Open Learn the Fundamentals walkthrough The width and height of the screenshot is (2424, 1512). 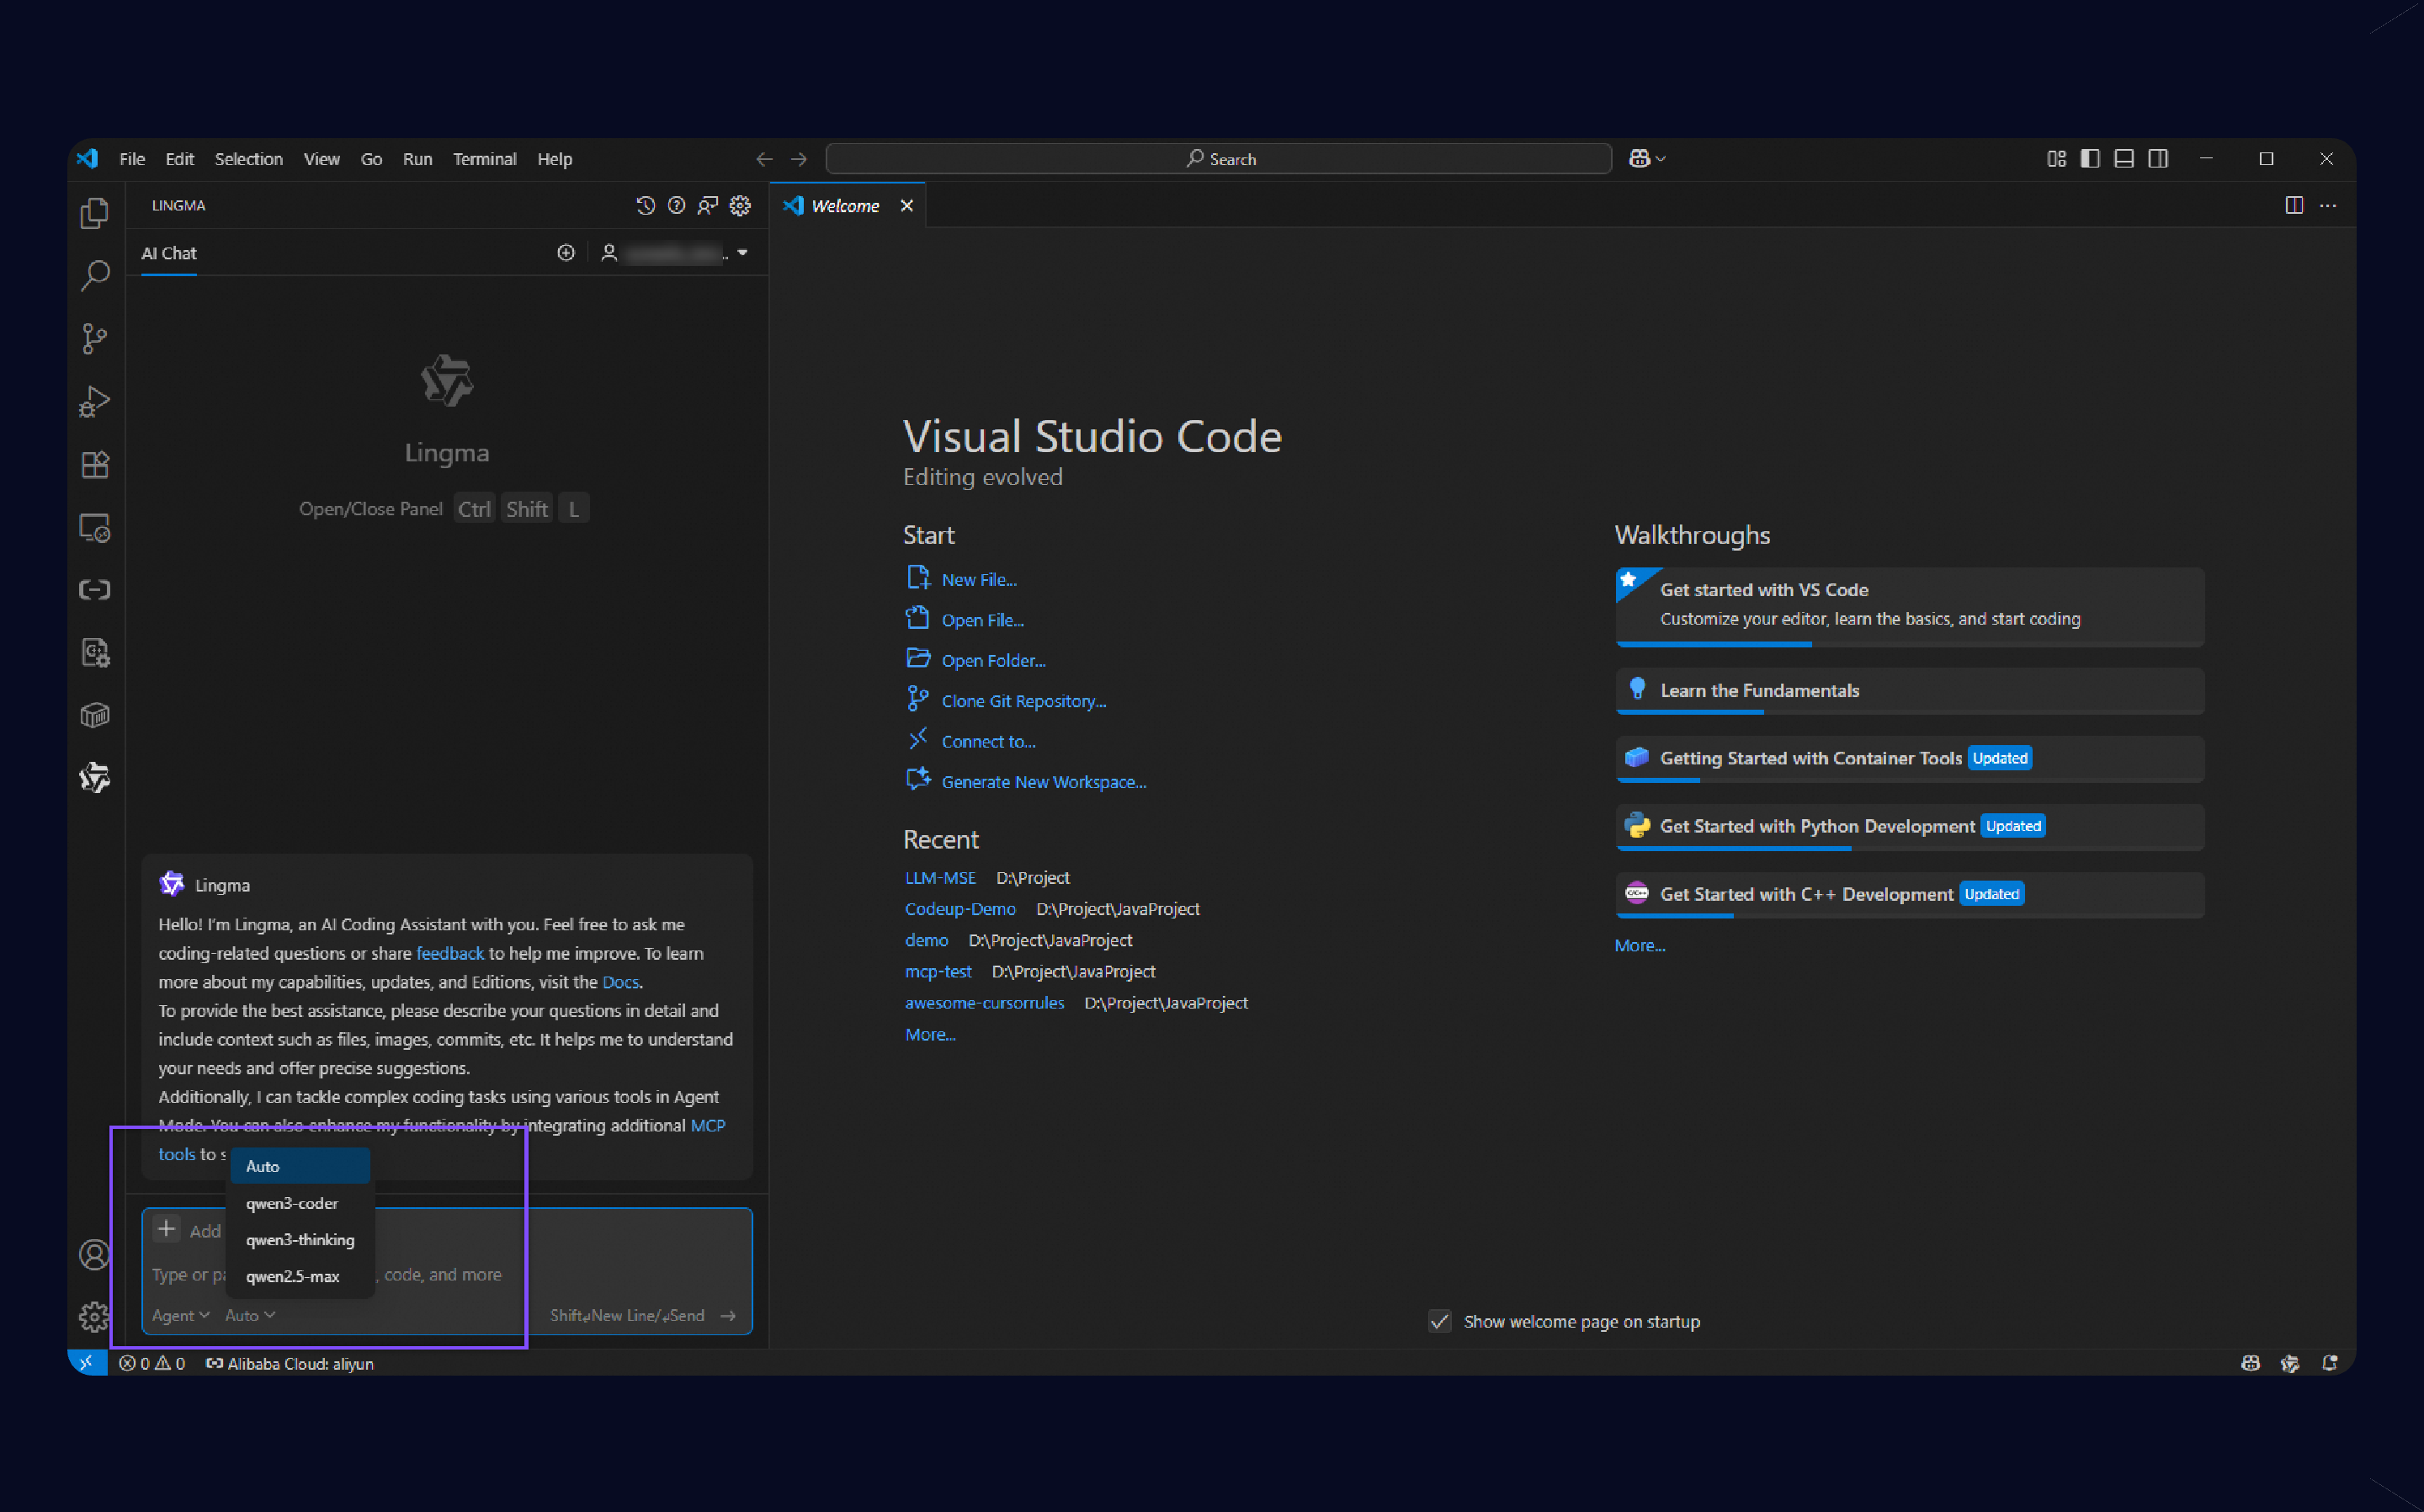pos(1909,690)
